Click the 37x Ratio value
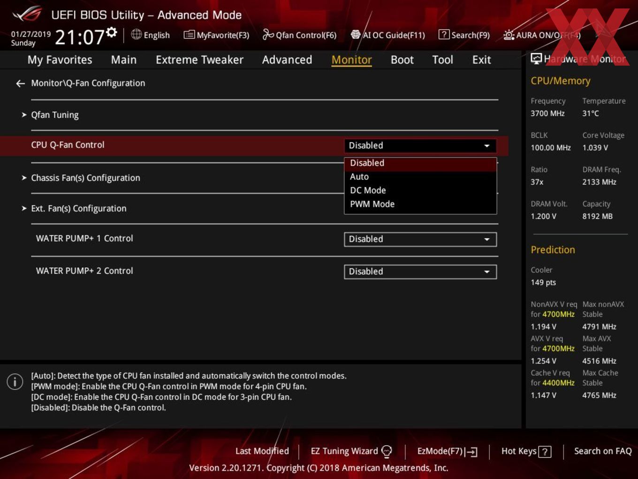Screen dimensions: 638x479 click(x=537, y=182)
